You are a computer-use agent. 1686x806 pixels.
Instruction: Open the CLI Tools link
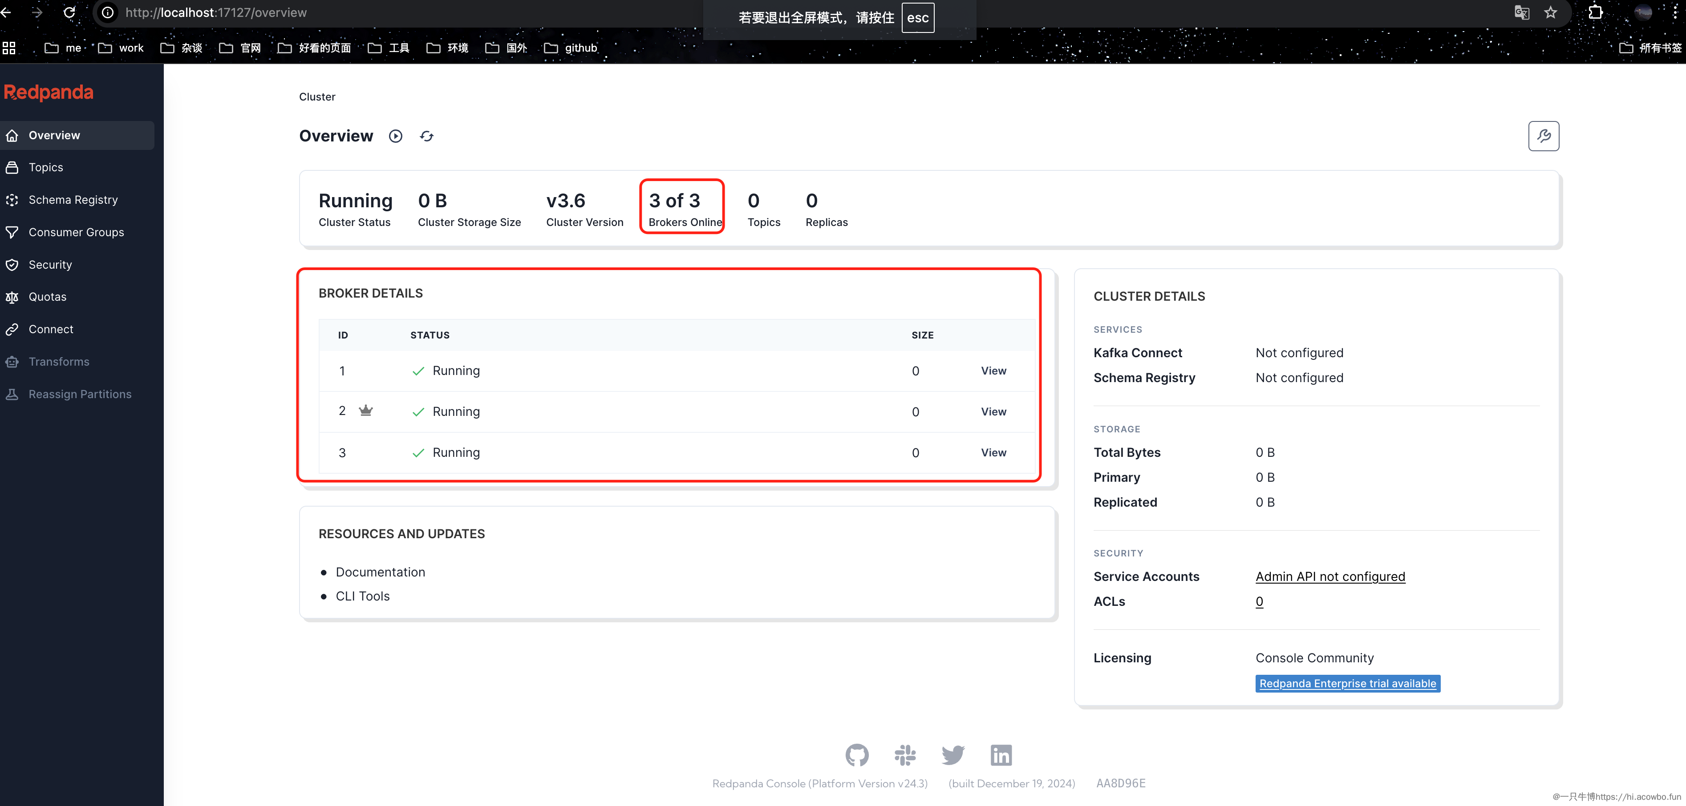pyautogui.click(x=363, y=596)
